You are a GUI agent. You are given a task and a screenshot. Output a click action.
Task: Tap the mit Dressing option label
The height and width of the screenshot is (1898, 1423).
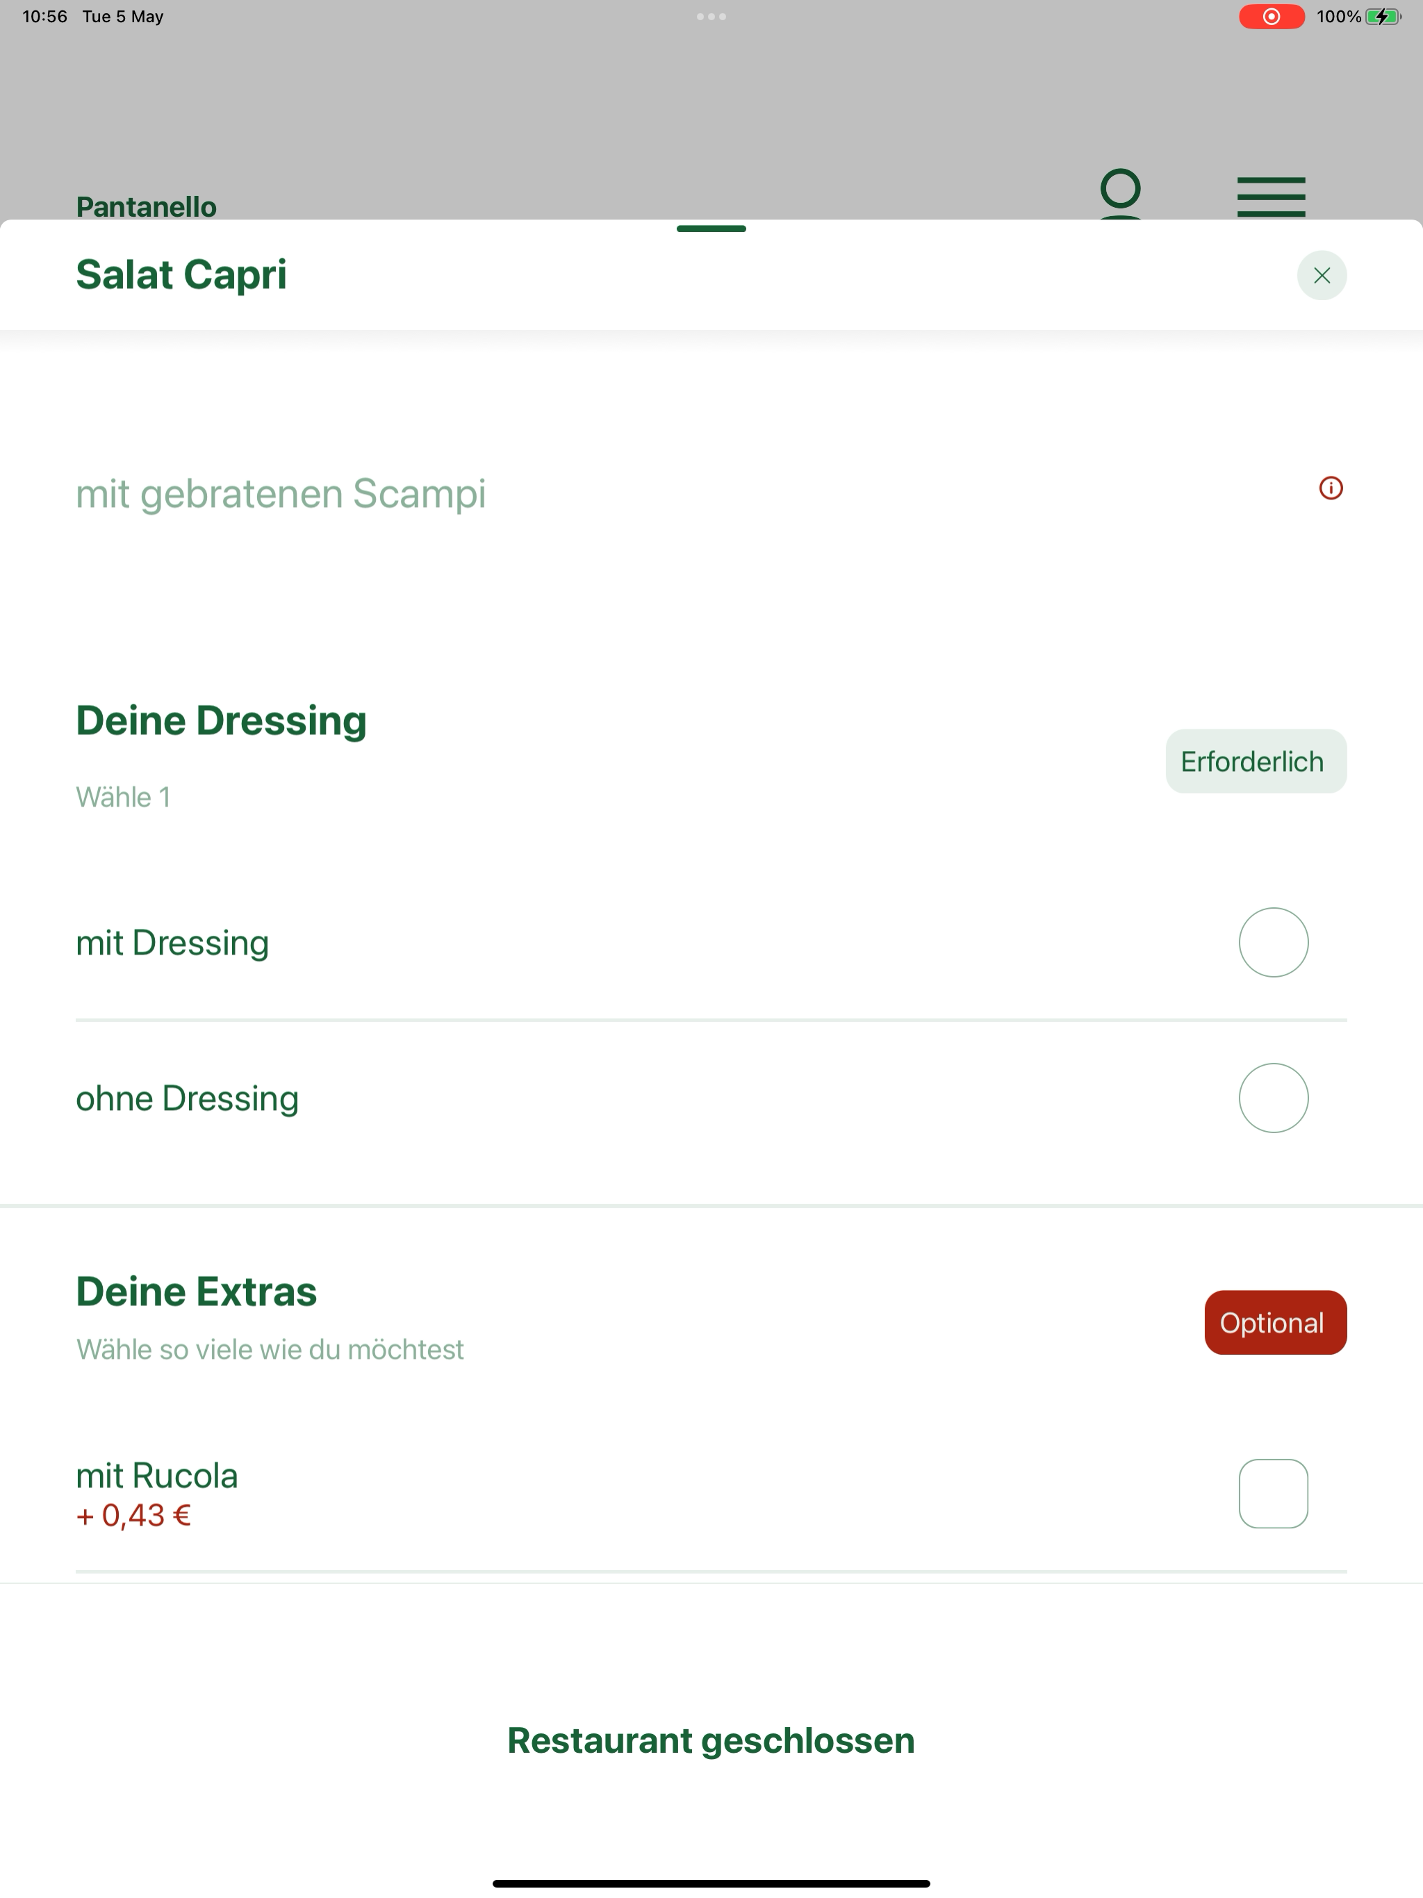pos(172,943)
